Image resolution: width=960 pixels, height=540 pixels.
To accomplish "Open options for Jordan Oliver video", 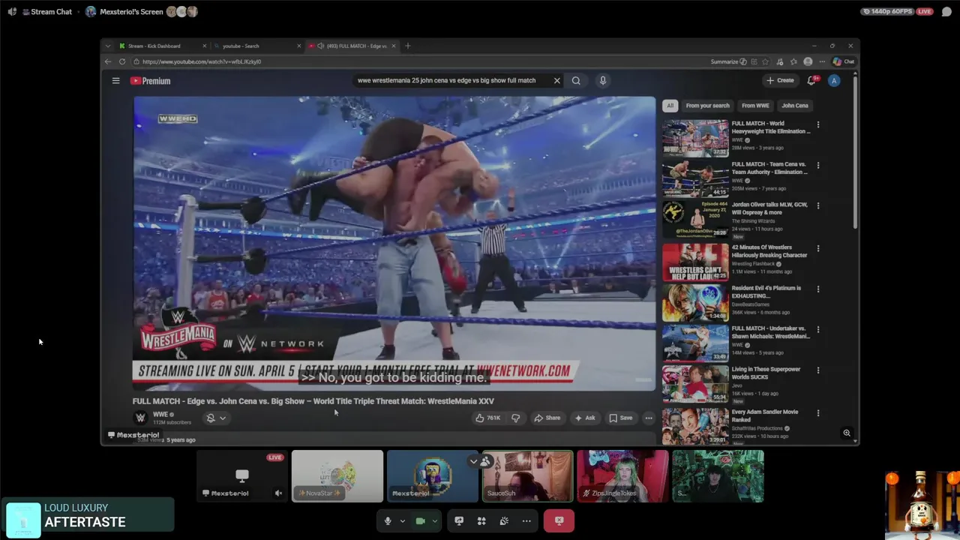I will 817,205.
